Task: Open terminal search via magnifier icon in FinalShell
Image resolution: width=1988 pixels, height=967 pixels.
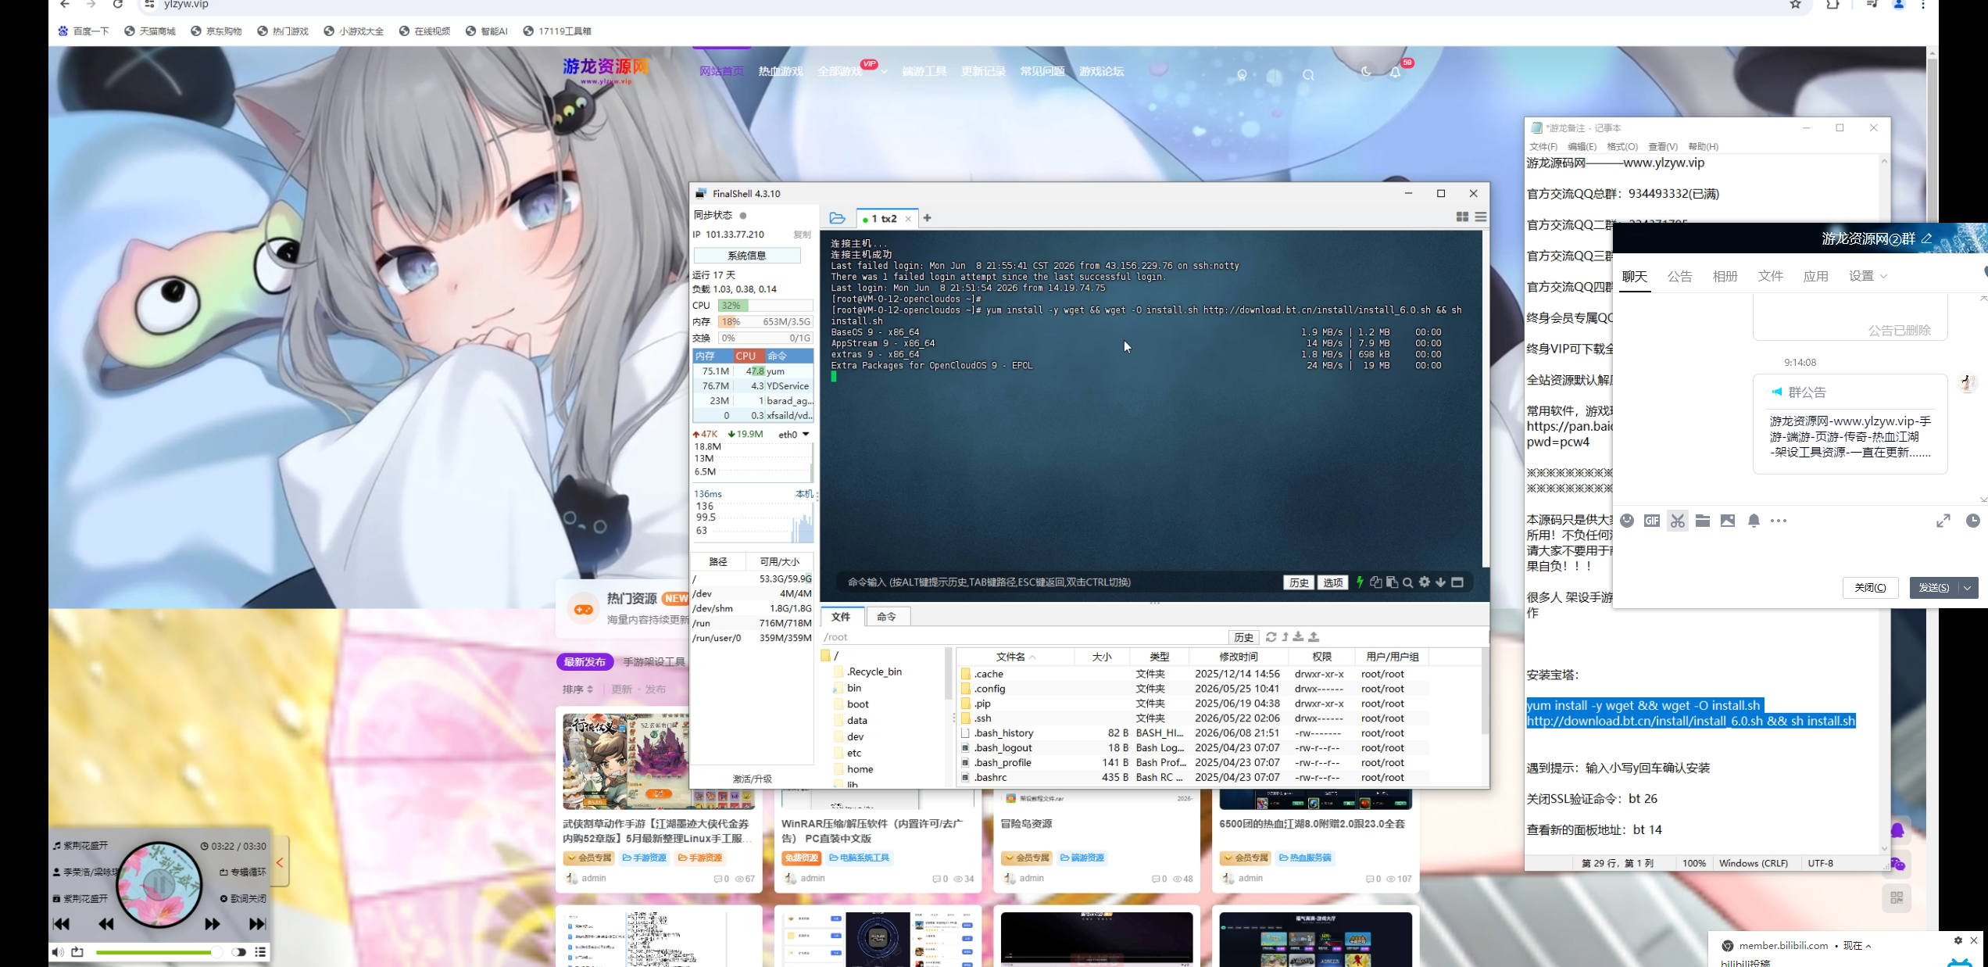Action: coord(1407,582)
